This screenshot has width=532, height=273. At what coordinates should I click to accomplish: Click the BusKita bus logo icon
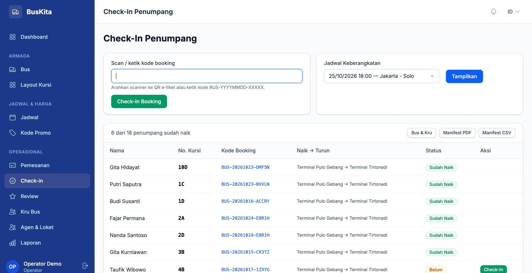click(16, 12)
